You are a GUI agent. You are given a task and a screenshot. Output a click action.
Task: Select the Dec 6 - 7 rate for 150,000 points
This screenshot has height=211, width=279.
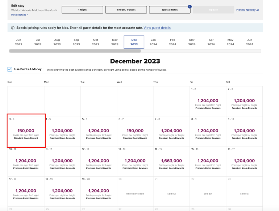pos(135,131)
